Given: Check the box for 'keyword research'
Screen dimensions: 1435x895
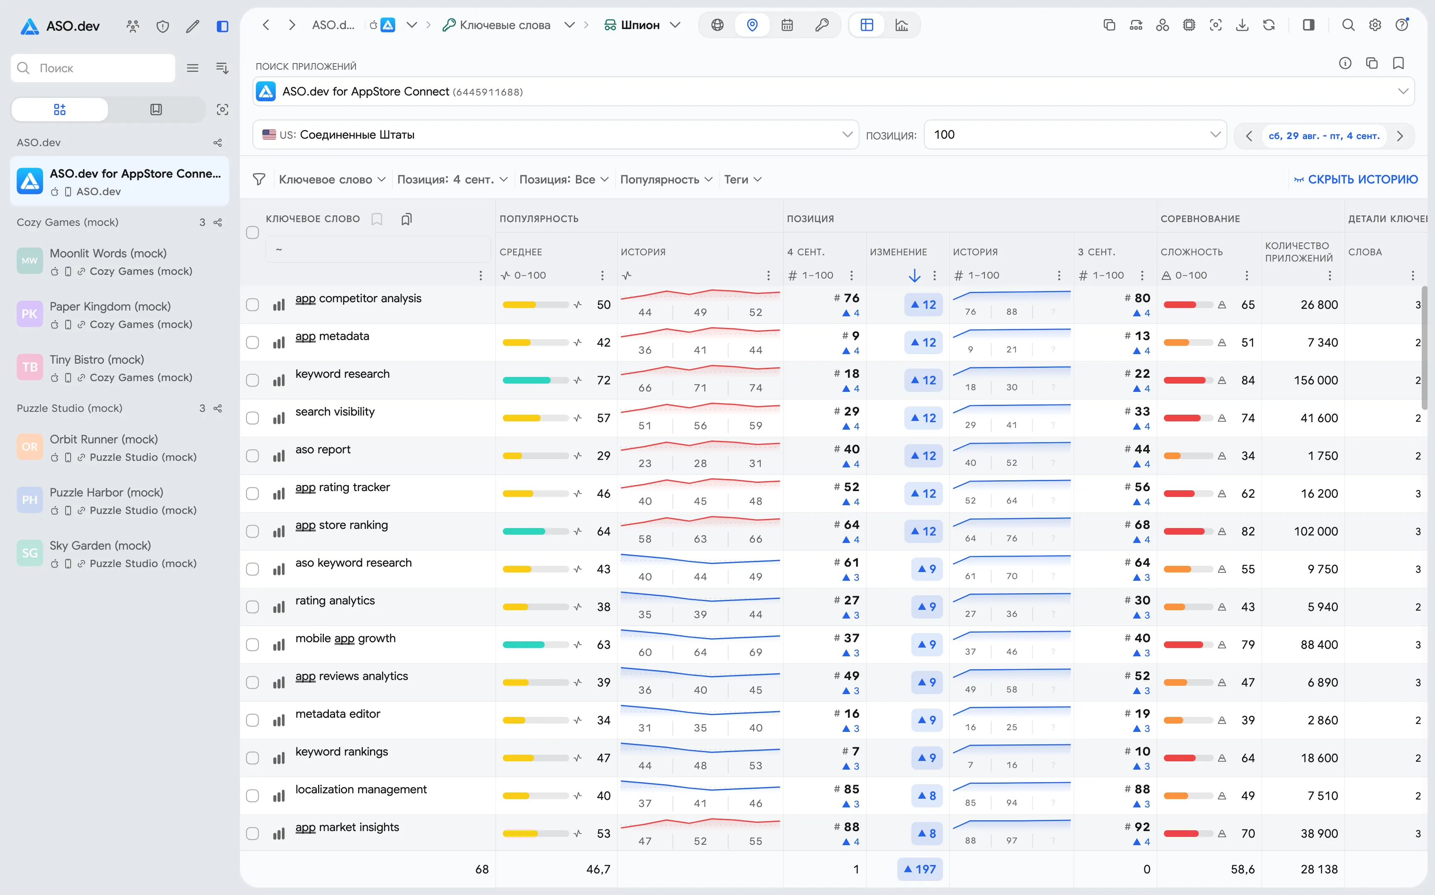Looking at the screenshot, I should pyautogui.click(x=253, y=380).
